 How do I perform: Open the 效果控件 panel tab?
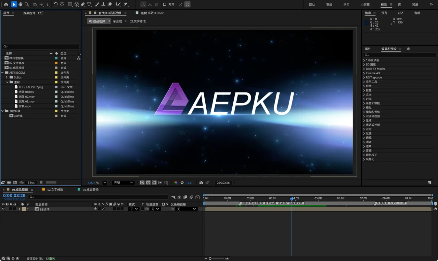point(33,13)
